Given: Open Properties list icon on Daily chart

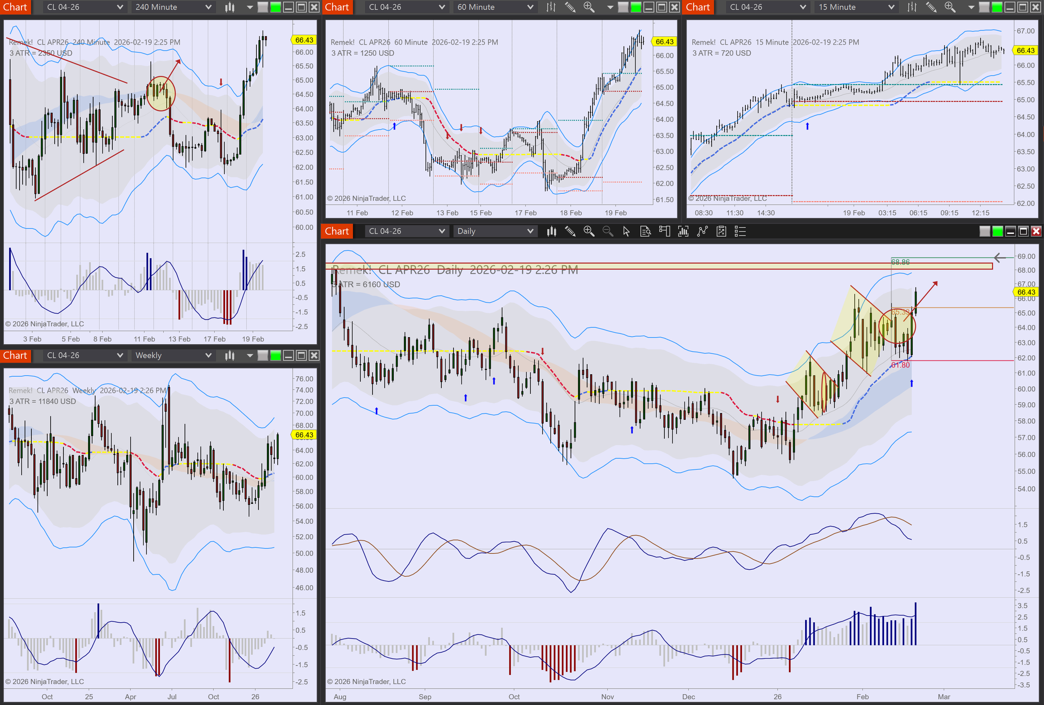Looking at the screenshot, I should pyautogui.click(x=740, y=231).
